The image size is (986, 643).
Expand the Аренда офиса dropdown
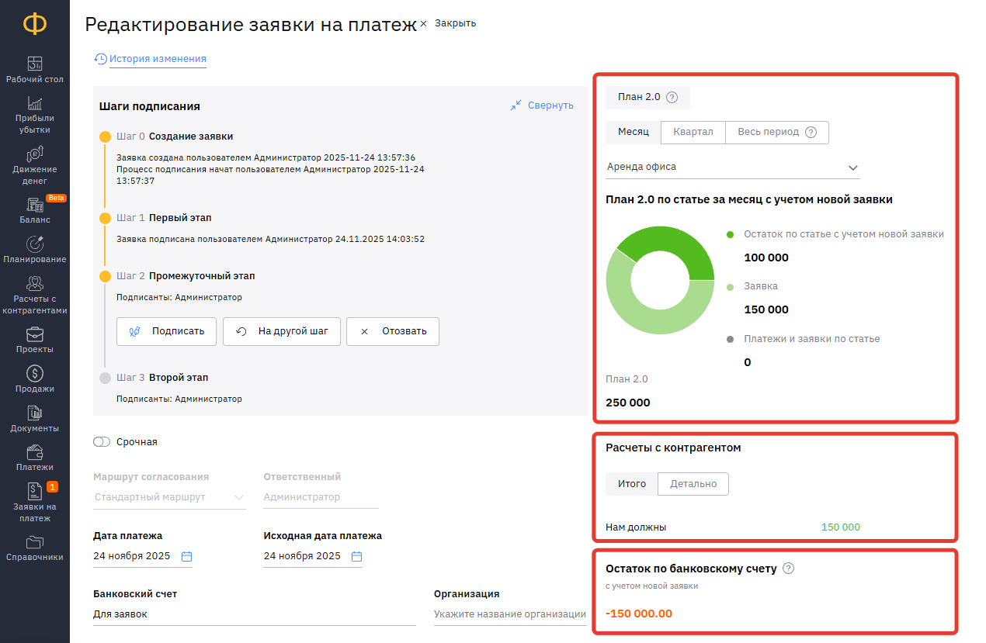pos(852,168)
